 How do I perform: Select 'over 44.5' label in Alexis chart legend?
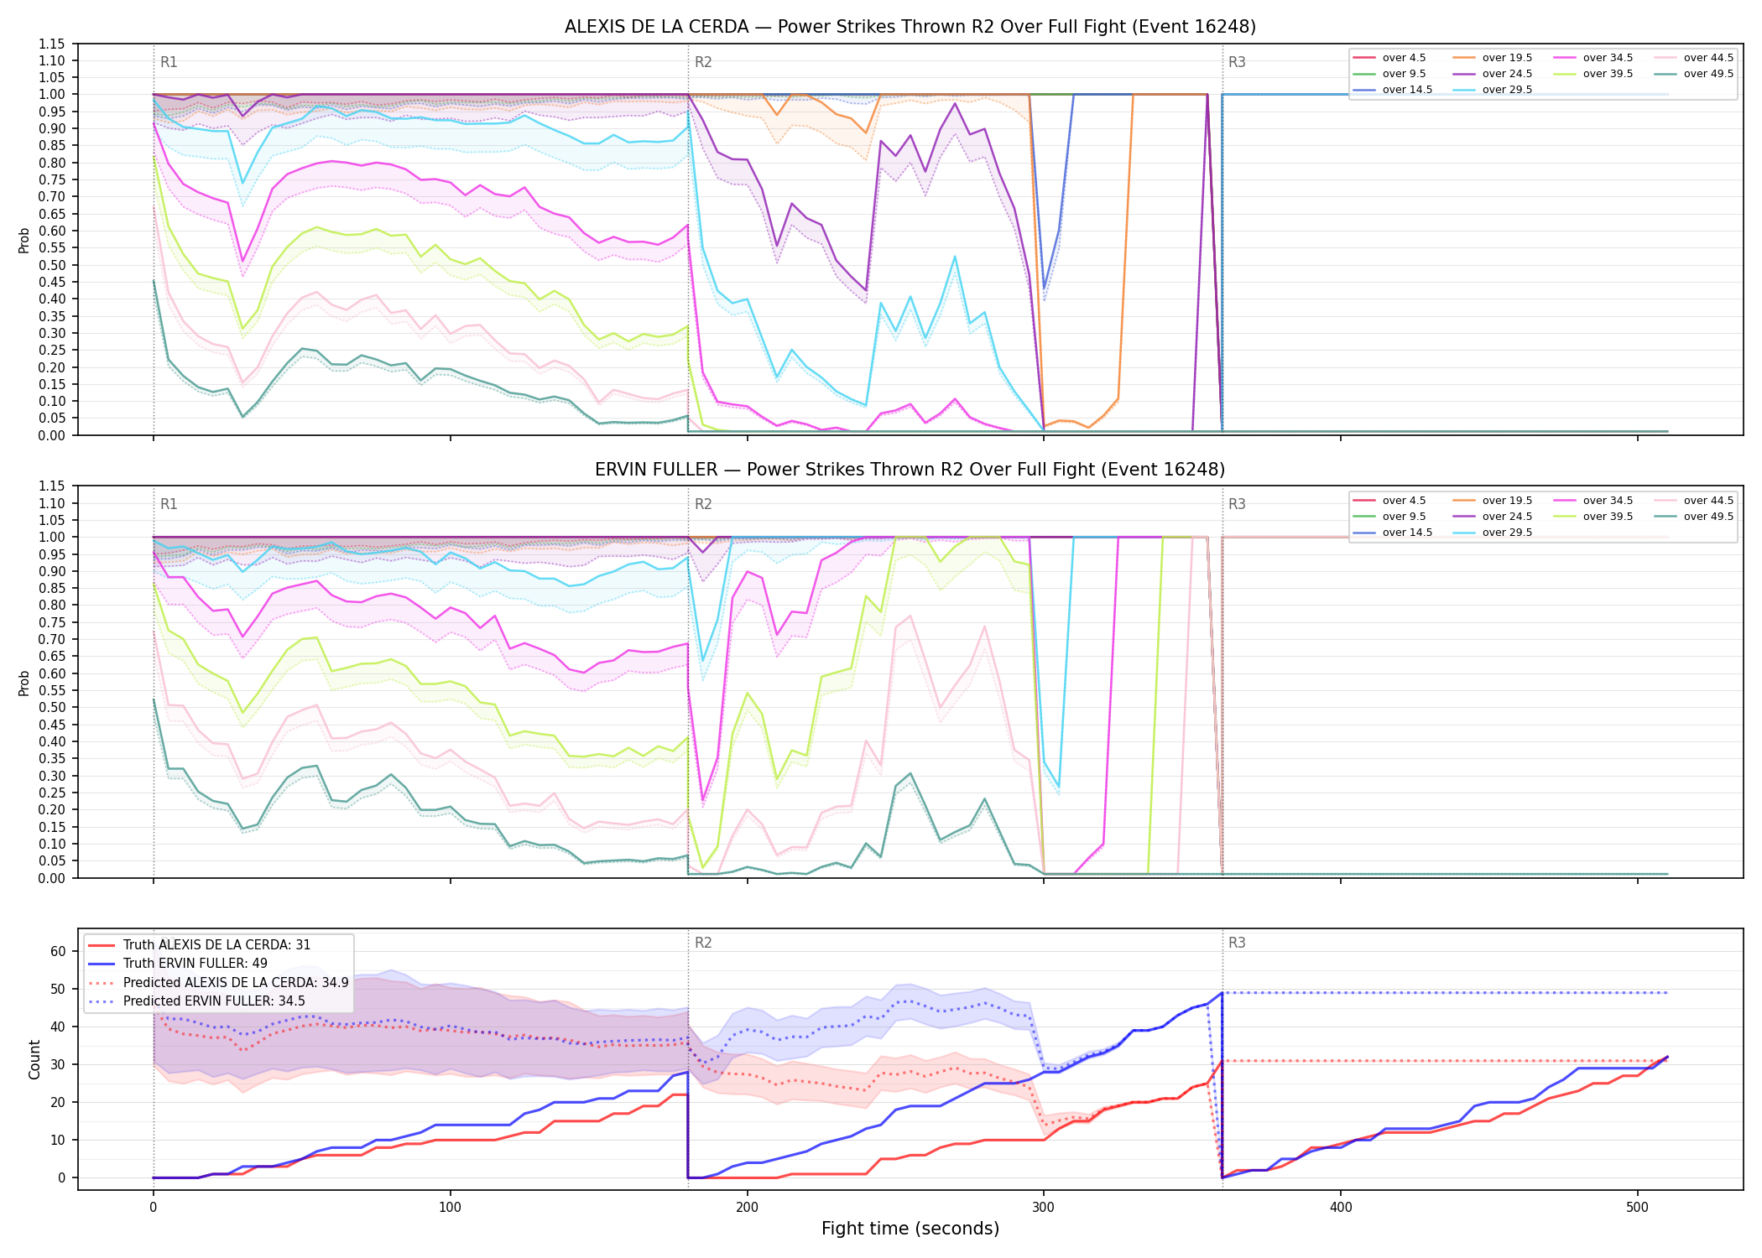[1708, 58]
